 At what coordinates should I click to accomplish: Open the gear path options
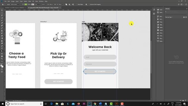[x=86, y=4]
